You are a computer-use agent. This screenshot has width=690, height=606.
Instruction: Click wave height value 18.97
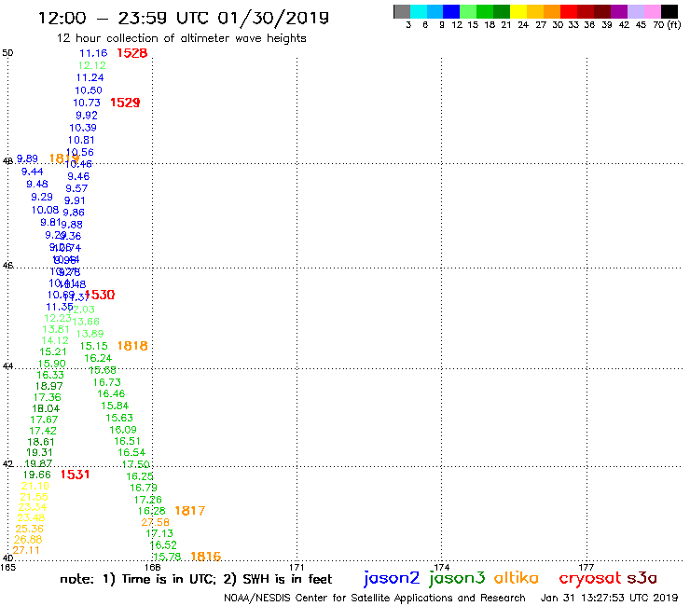[48, 386]
